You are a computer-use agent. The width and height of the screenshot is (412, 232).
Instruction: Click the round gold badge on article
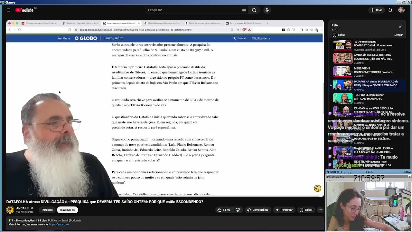[x=317, y=188]
